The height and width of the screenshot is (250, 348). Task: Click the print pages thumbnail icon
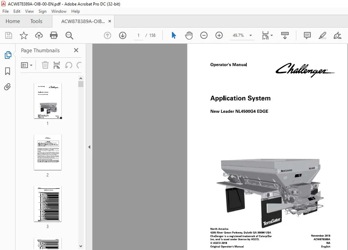tap(57, 65)
